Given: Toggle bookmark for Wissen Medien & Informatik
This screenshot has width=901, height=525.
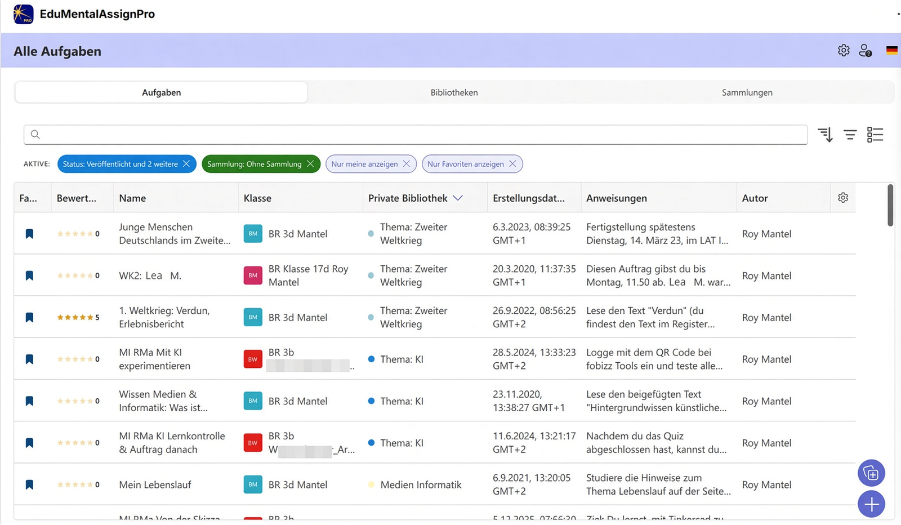Looking at the screenshot, I should [x=29, y=401].
